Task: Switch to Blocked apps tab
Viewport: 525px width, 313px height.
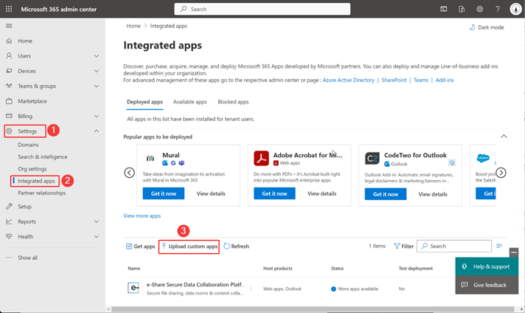Action: pyautogui.click(x=233, y=102)
